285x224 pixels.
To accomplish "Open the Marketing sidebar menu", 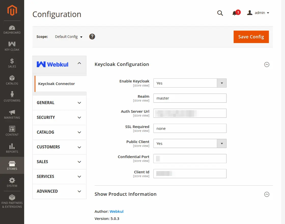I will (12, 114).
